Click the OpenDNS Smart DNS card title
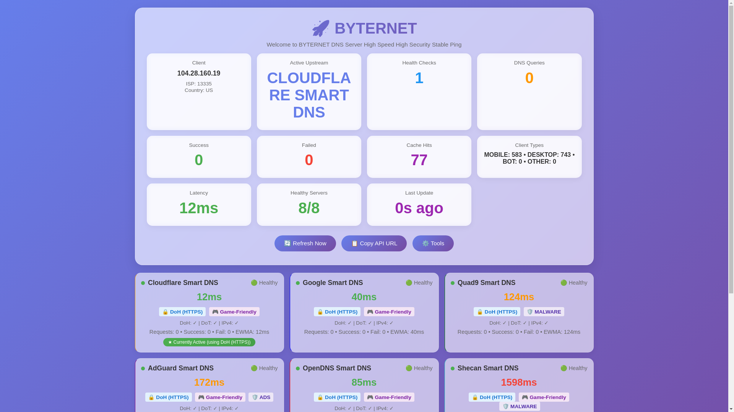 point(337,368)
